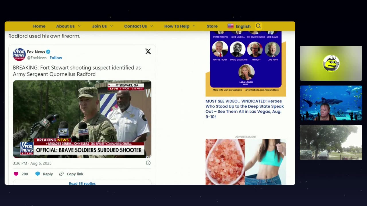Click the verified badge next to Fox News
367x206 pixels.
point(48,52)
